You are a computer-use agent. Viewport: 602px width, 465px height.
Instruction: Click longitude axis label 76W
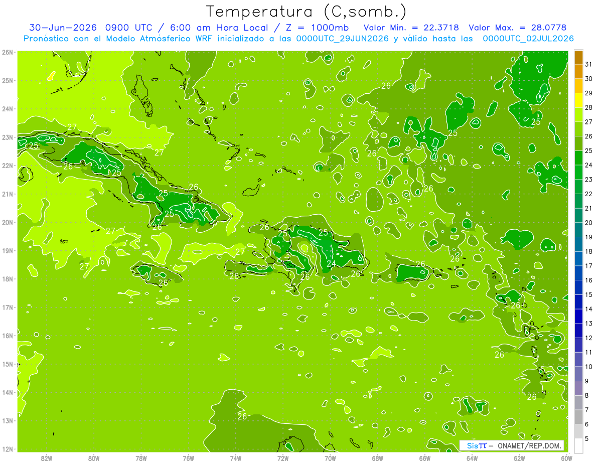click(x=189, y=458)
